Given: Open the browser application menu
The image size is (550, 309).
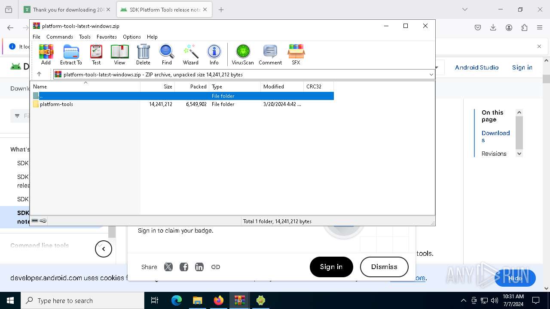Looking at the screenshot, I should [x=540, y=27].
